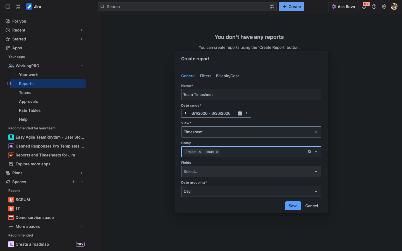402x251 pixels.
Task: Open WorklogPRO more actions ellipsis
Action: [x=81, y=66]
